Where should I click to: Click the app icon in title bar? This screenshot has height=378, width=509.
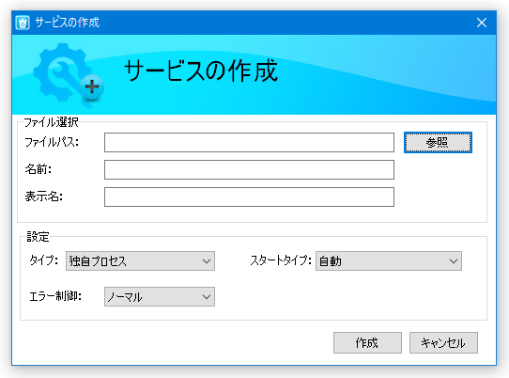point(23,23)
